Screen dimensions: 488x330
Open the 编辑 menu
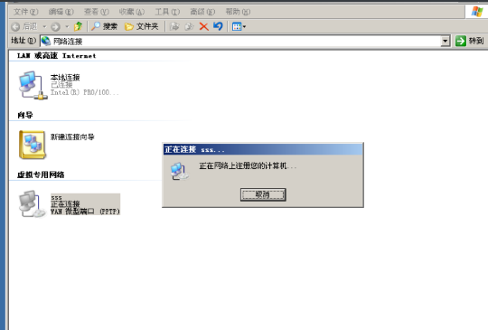[x=61, y=12]
